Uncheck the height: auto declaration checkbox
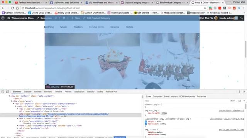 coord(146,122)
